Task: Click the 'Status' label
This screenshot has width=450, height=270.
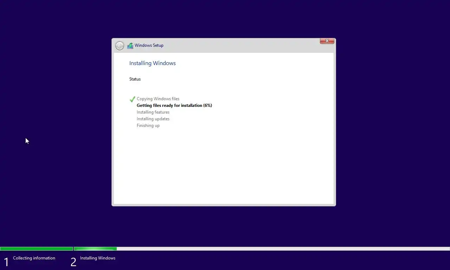Action: click(x=135, y=79)
